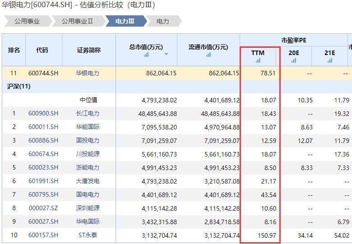This screenshot has height=244, width=352.
Task: Open the bar chart icon under 20E
Action: (294, 60)
